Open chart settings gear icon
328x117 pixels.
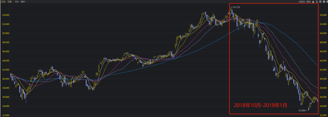(327, 2)
